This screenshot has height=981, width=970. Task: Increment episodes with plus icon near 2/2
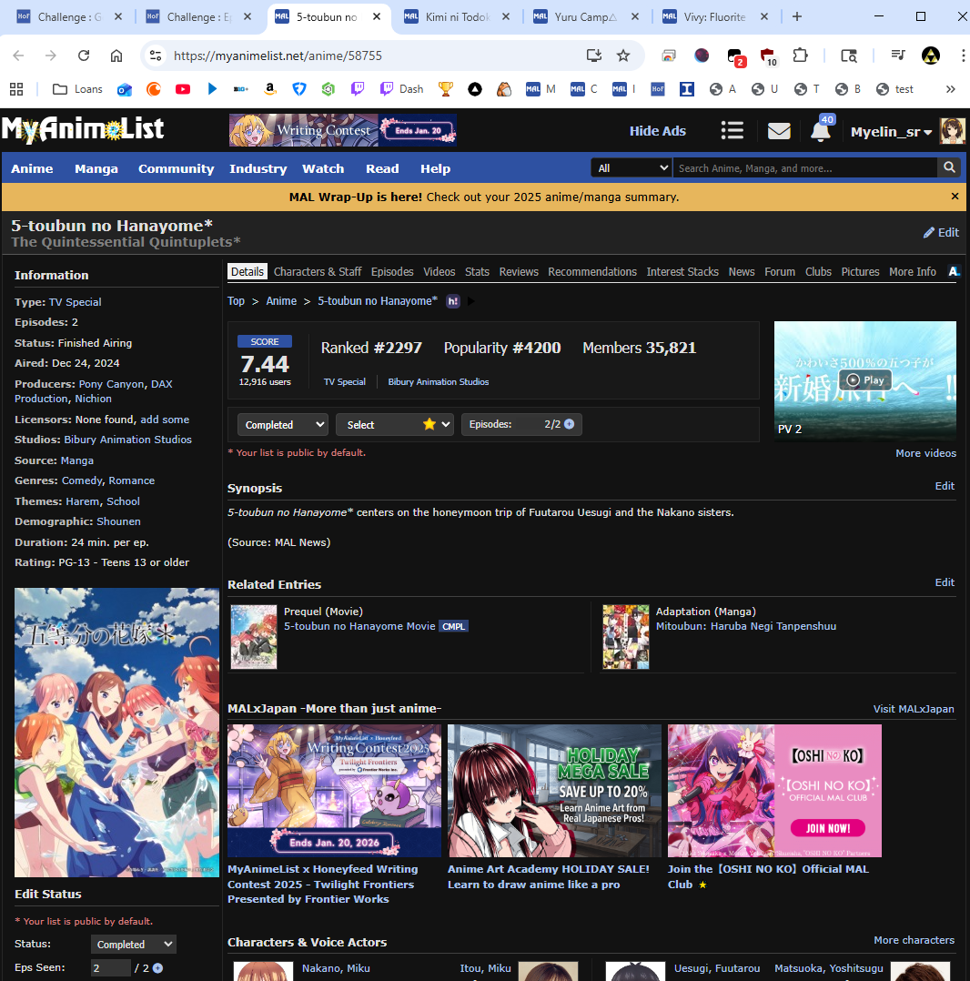[x=569, y=423]
